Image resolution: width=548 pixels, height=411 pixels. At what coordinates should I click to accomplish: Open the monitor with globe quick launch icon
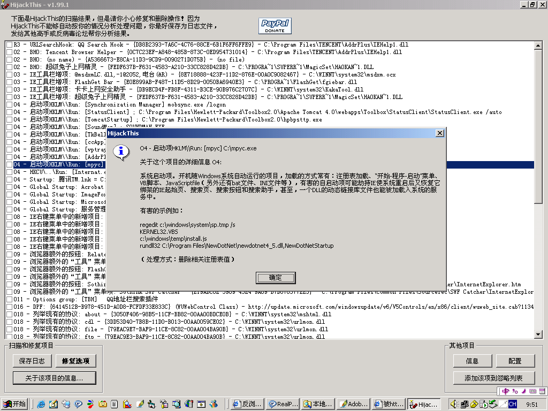(x=177, y=404)
